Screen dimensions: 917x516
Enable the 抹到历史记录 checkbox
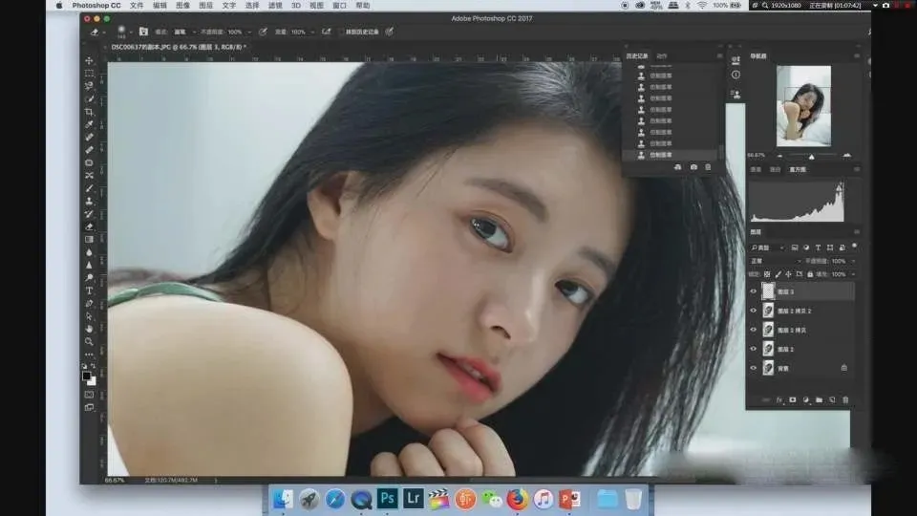(x=341, y=32)
